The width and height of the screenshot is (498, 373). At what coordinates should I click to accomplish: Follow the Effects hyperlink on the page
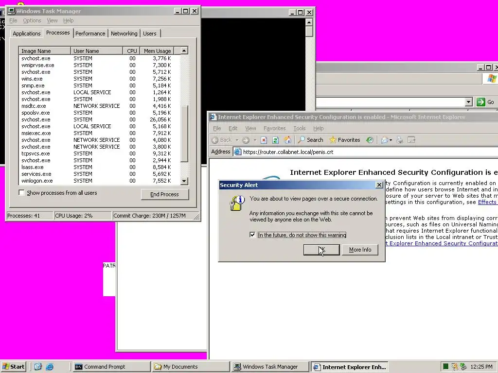pyautogui.click(x=487, y=202)
